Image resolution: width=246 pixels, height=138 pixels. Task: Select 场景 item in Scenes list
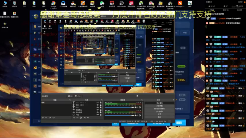pos(56,103)
